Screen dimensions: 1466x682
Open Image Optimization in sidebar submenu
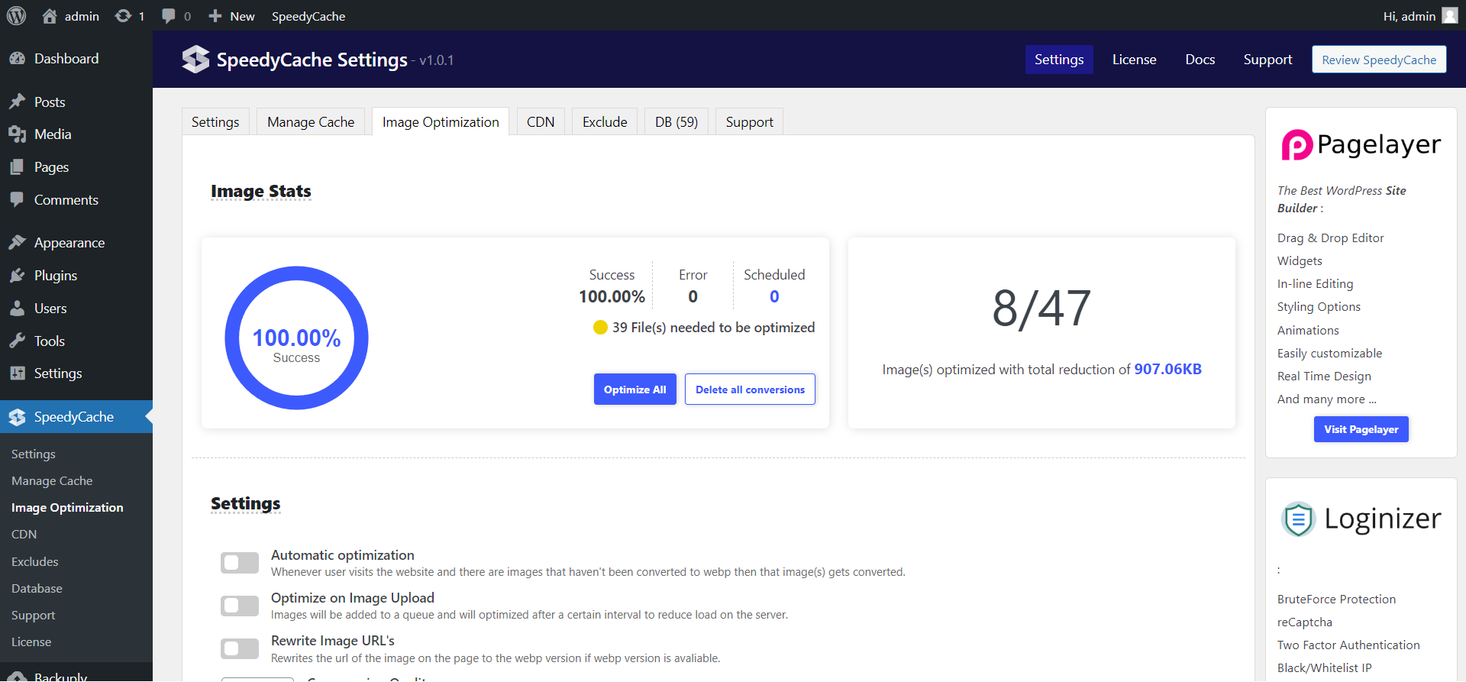tap(67, 508)
